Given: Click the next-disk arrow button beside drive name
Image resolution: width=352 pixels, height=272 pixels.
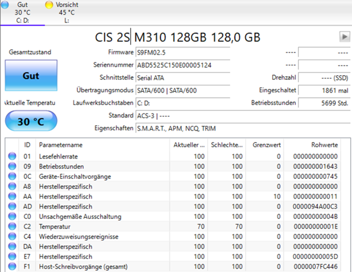Looking at the screenshot, I should point(345,37).
